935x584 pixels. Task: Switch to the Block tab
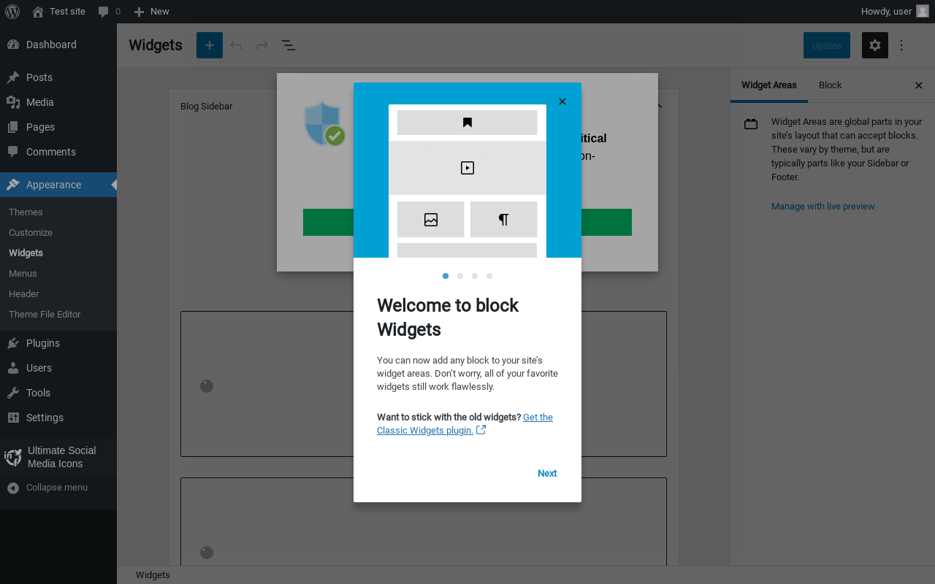click(831, 85)
